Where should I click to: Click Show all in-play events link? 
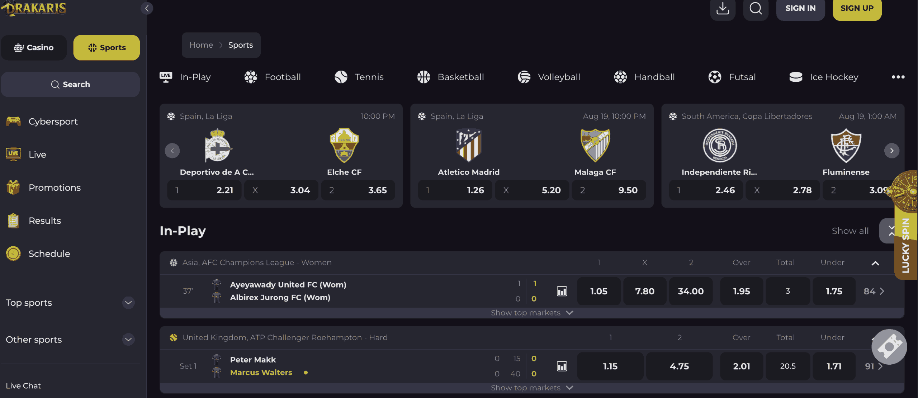tap(850, 231)
